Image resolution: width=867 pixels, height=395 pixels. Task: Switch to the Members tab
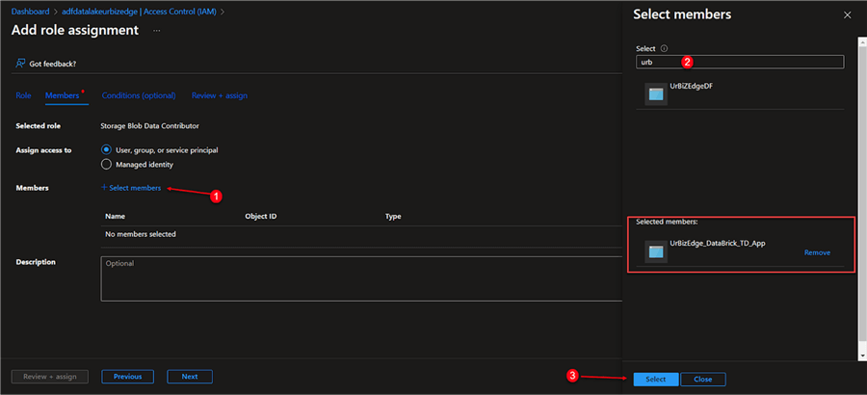point(62,95)
